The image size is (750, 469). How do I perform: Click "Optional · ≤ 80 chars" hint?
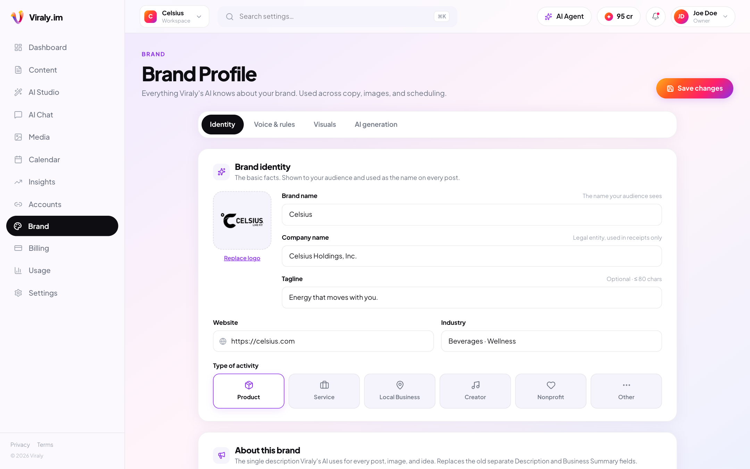click(634, 279)
